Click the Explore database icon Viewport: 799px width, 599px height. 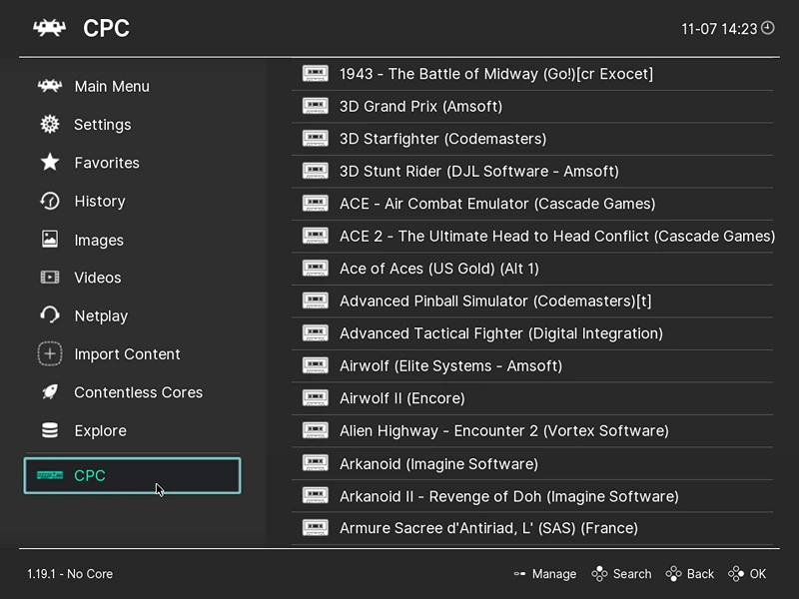tap(49, 430)
